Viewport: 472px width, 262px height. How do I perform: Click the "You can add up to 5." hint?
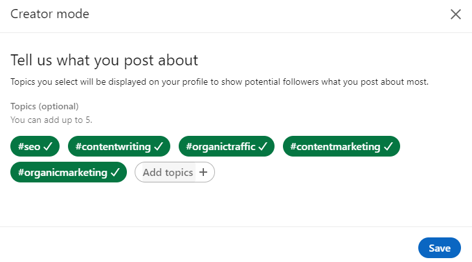52,120
